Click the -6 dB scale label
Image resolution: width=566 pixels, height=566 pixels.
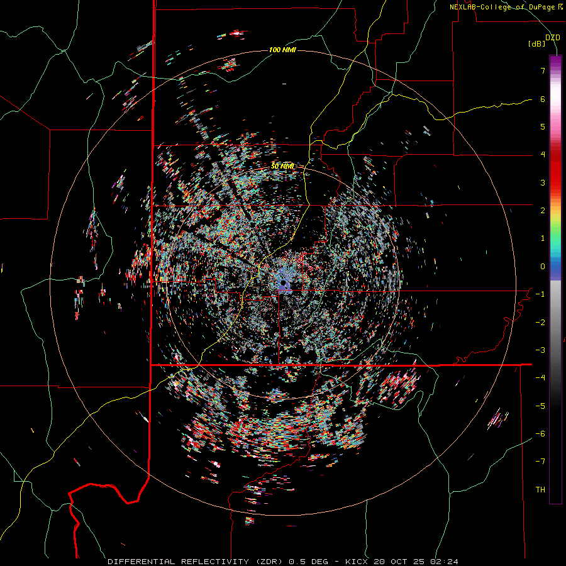540,434
